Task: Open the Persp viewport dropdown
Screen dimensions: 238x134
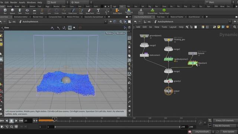Action: [x=109, y=33]
